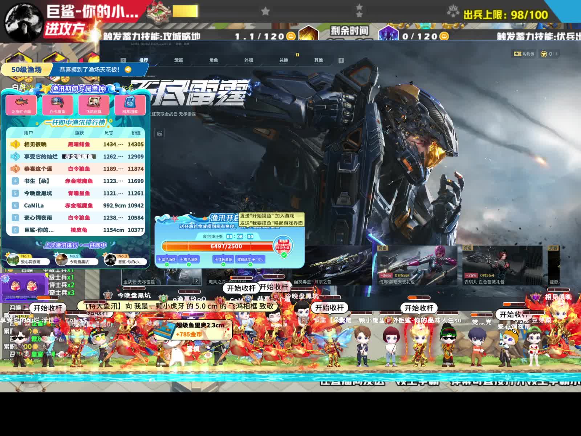Open the 武器 tab

178,60
